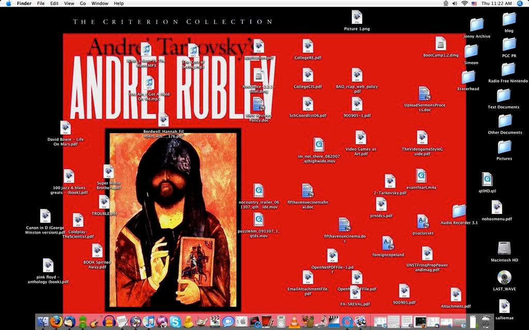Open the Go menu
Screen dimensions: 529x330
[83, 4]
